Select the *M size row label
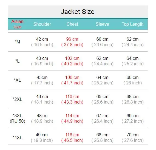The image size is (156, 150). (x=18, y=42)
